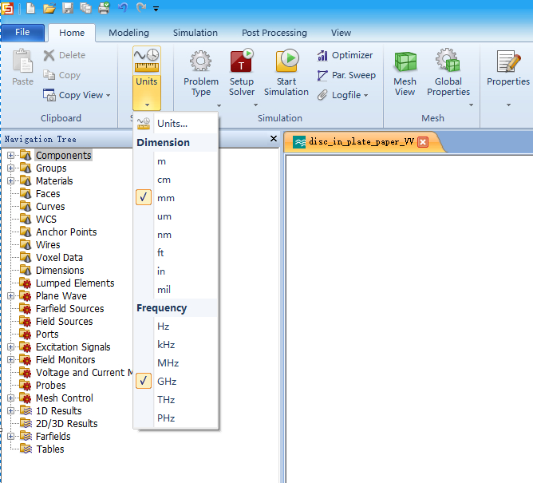Select Lumped Elements in tree
Image resolution: width=533 pixels, height=483 pixels.
pos(75,283)
